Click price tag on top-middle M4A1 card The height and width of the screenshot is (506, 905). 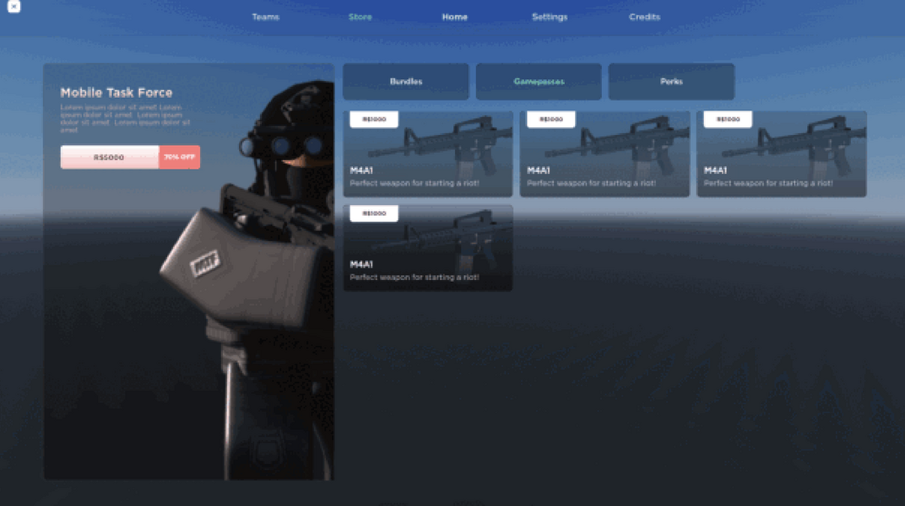tap(550, 120)
